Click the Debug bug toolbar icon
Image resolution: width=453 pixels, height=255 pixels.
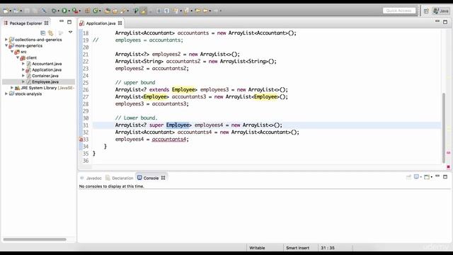(54, 11)
